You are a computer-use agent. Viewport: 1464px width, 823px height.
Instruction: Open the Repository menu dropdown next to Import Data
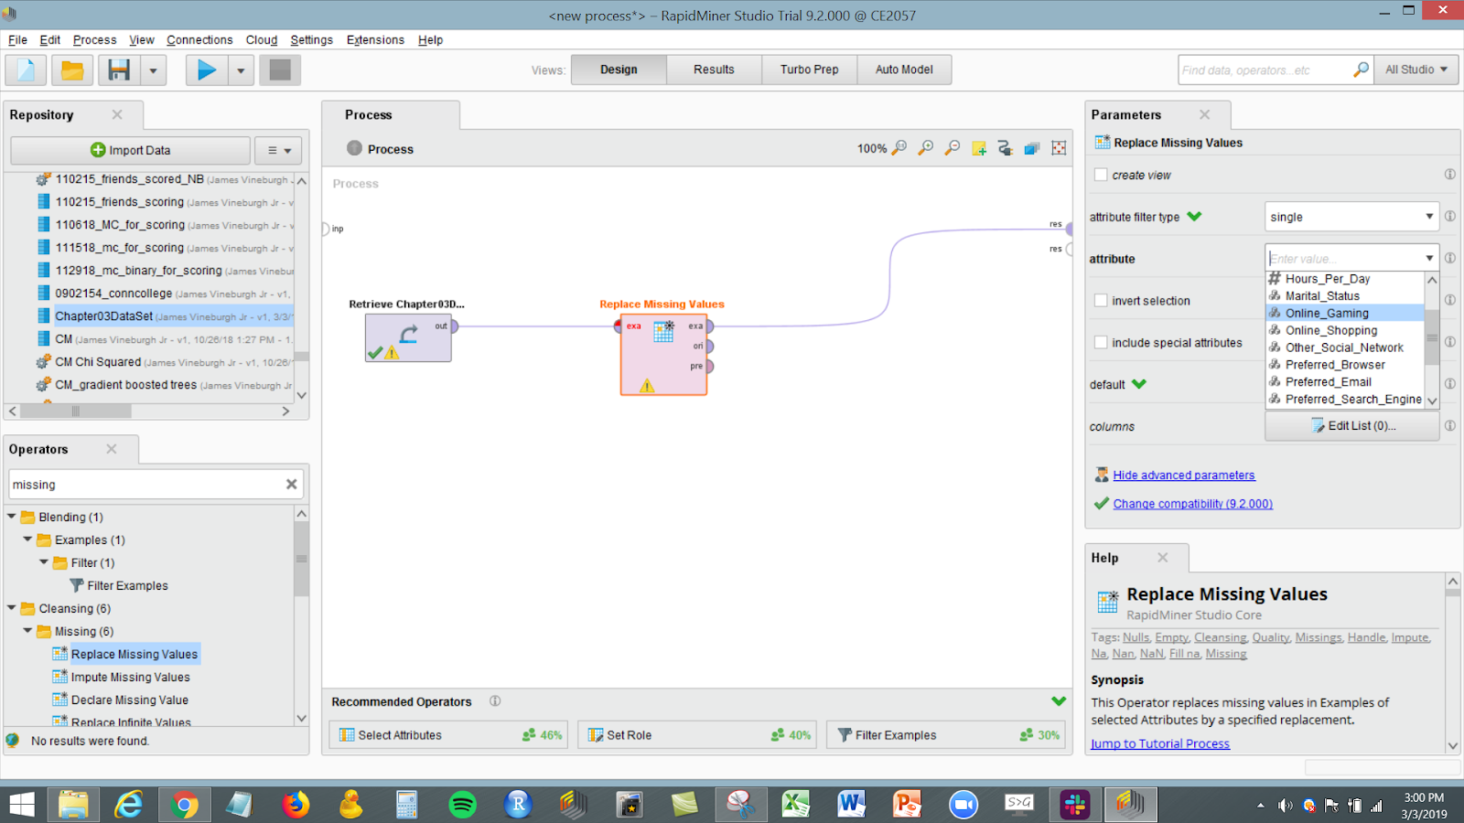point(278,150)
